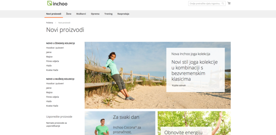Open men's Kratke hlače link
The width and height of the screenshot is (276, 135).
(52, 106)
